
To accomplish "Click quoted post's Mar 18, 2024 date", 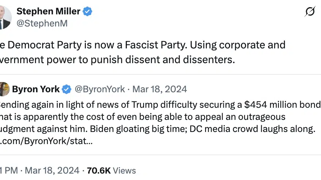I will [160, 89].
